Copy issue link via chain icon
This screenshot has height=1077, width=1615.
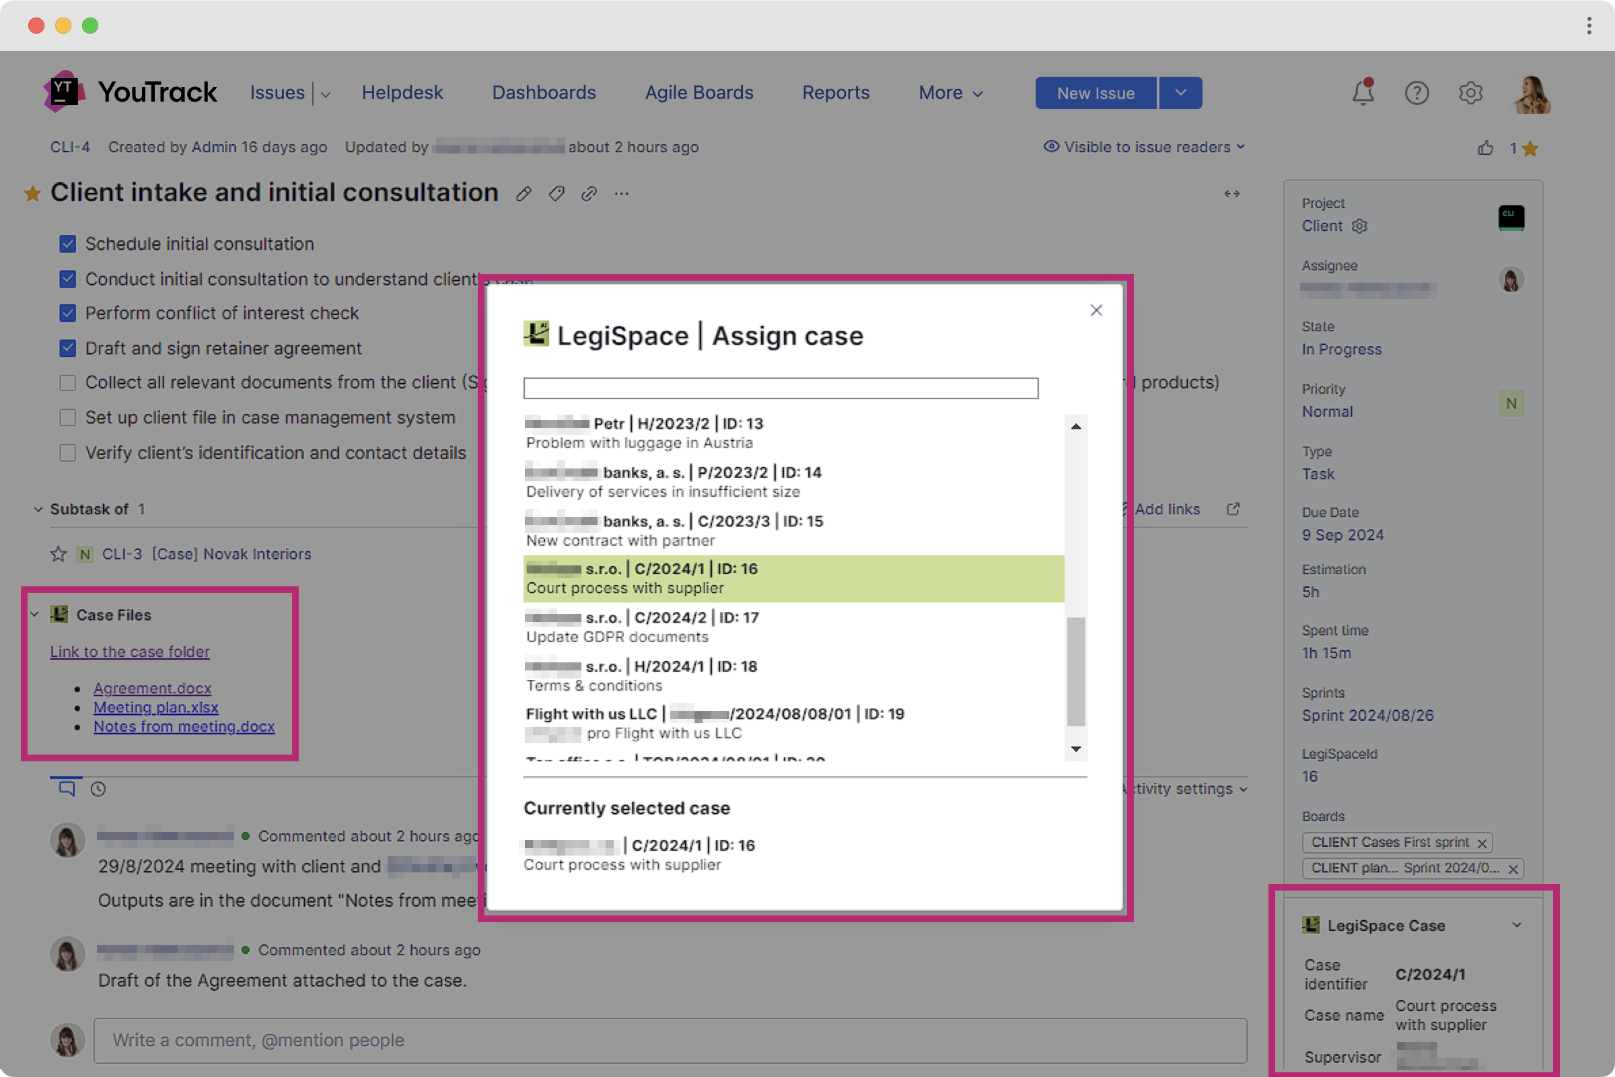pyautogui.click(x=588, y=195)
